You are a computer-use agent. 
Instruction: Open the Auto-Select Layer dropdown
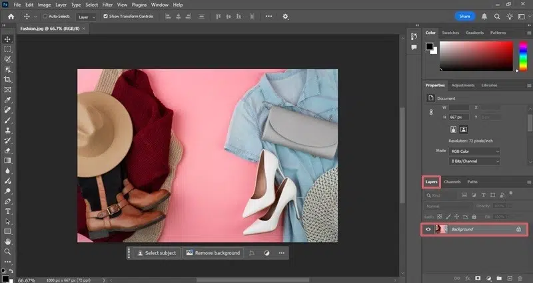click(x=86, y=16)
